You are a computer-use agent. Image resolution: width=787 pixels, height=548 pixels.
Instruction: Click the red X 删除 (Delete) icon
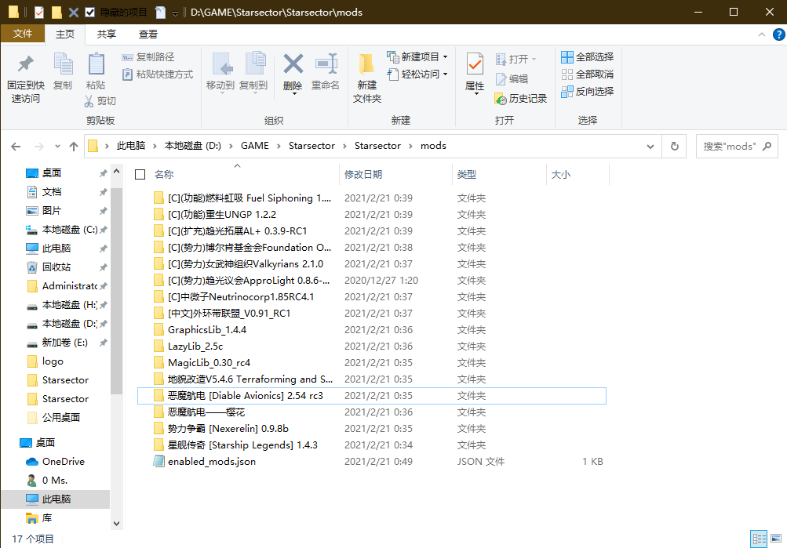(293, 65)
